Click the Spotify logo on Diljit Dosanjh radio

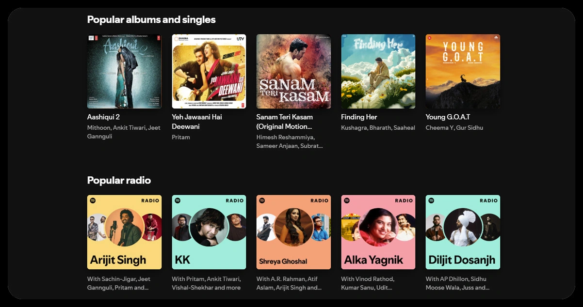click(431, 200)
